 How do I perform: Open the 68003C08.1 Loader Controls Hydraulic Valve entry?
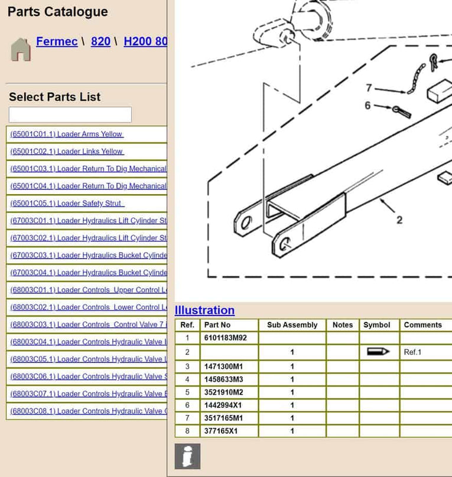click(x=88, y=411)
